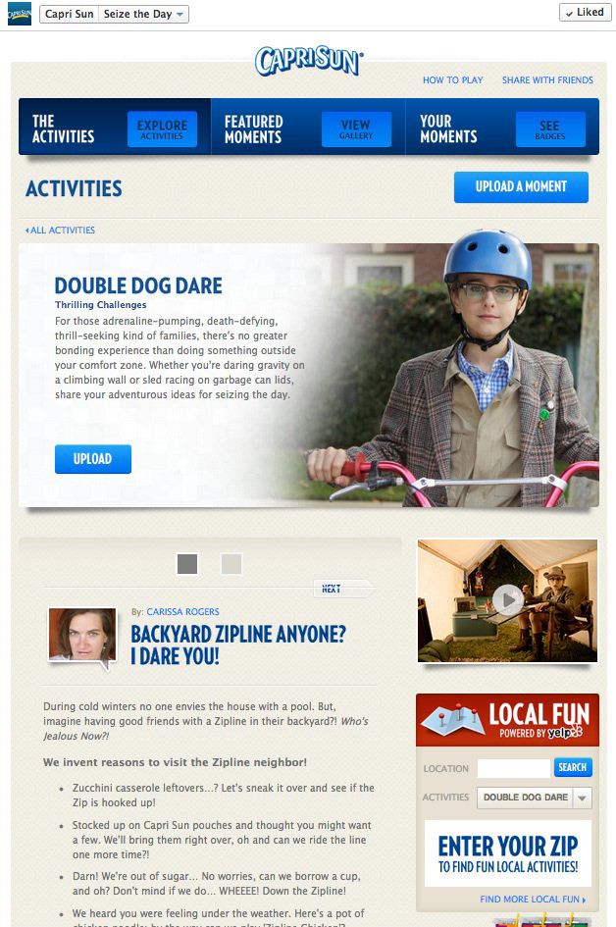Select the first dark gray slide indicator
Image resolution: width=616 pixels, height=927 pixels.
(186, 563)
